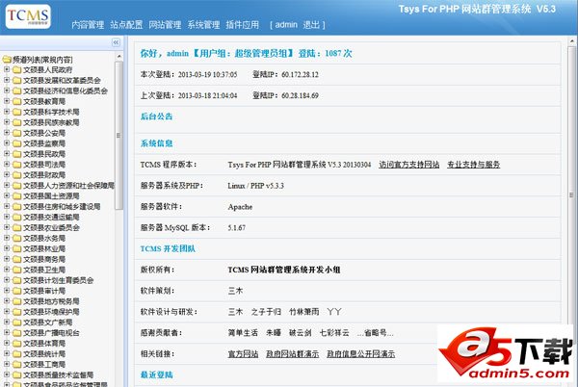
Task: Click the folder icon for 文硕县环境保护局
Action: (17, 312)
